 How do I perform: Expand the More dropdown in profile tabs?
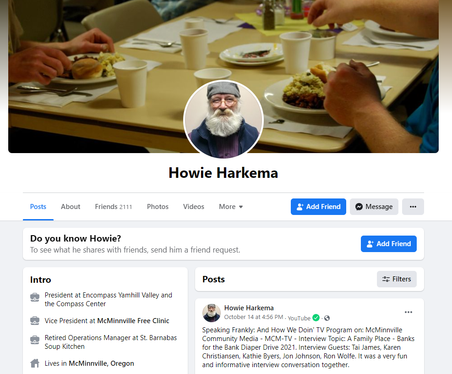231,207
